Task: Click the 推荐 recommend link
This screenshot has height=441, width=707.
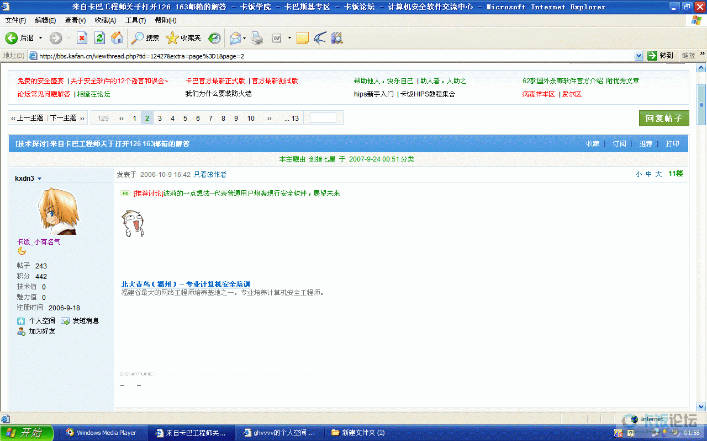Action: coord(646,143)
